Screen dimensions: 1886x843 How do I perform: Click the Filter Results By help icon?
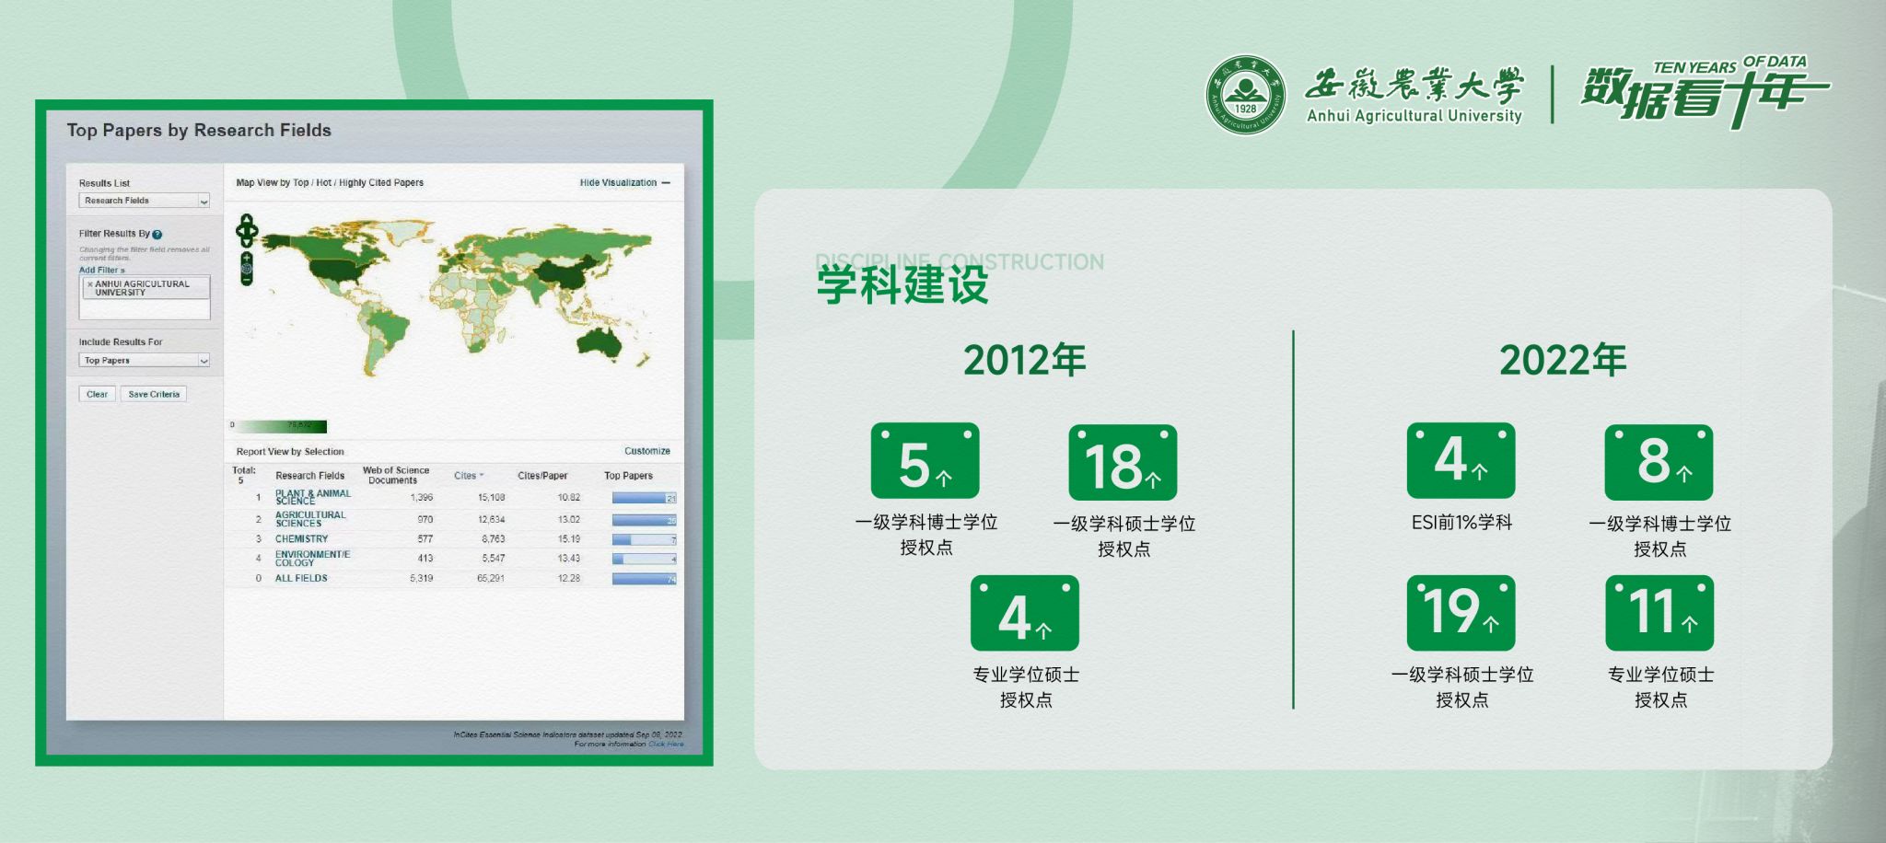pos(157,235)
